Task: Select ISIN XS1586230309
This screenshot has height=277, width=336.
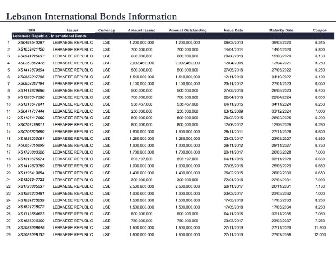Action: 31,221
